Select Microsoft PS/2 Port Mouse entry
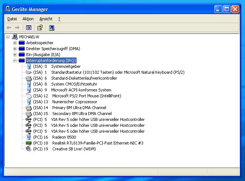Screen dimensions: 245x181 77,96
